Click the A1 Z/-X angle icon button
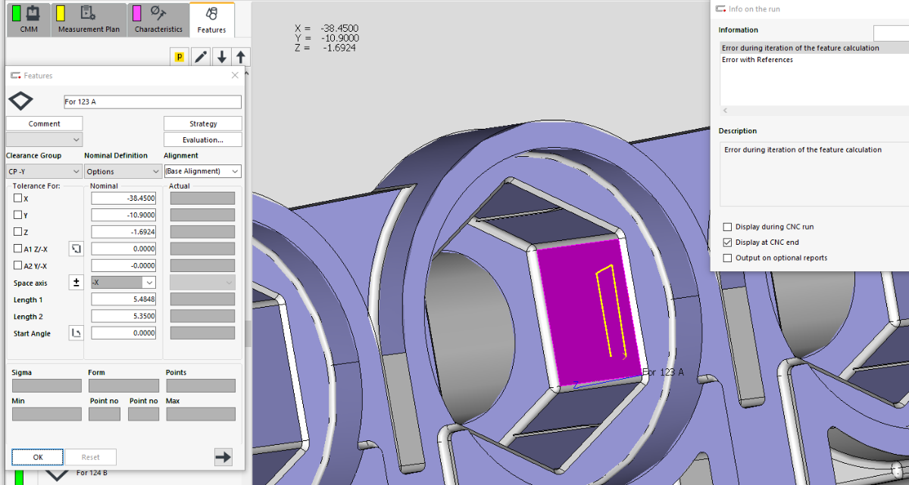 pyautogui.click(x=76, y=249)
